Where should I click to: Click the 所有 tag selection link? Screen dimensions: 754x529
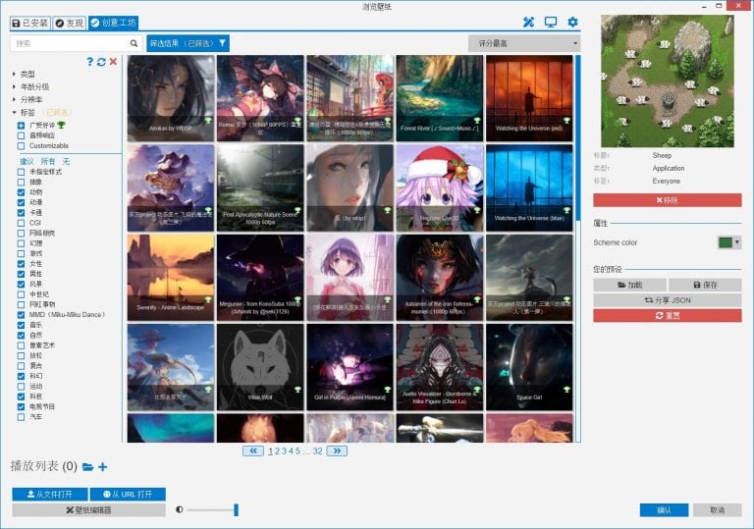(48, 161)
